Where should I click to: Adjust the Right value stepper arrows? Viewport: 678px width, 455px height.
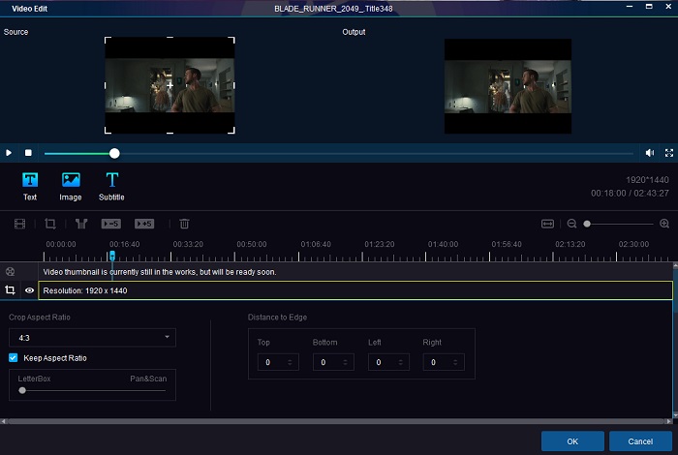click(x=455, y=362)
